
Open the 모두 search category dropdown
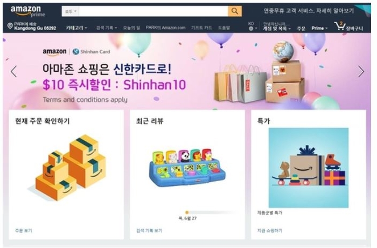coord(71,11)
